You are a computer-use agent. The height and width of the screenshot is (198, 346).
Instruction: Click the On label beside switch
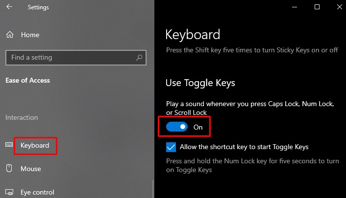tap(198, 127)
